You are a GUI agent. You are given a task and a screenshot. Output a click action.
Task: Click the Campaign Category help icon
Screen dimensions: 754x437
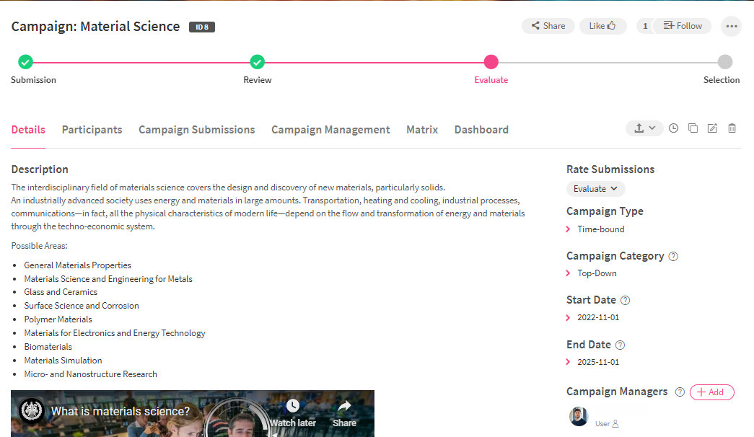[x=673, y=257]
